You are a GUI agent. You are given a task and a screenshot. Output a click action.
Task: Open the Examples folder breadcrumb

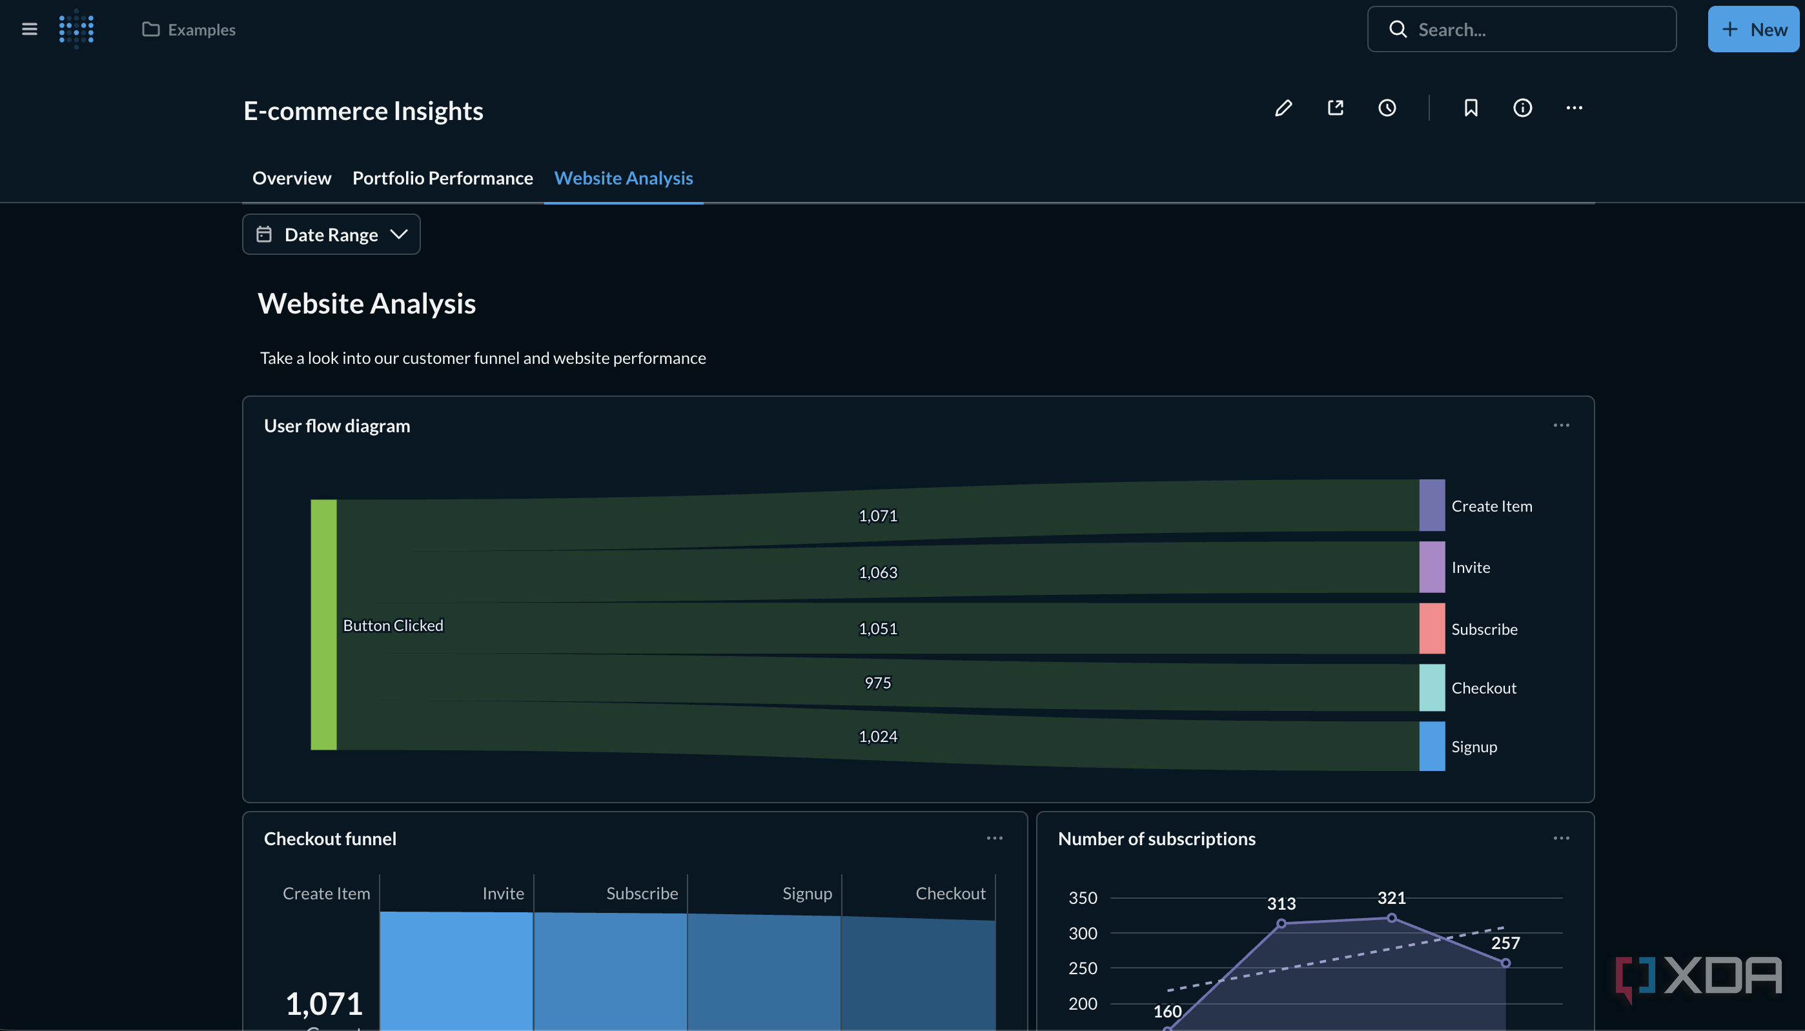click(x=189, y=30)
